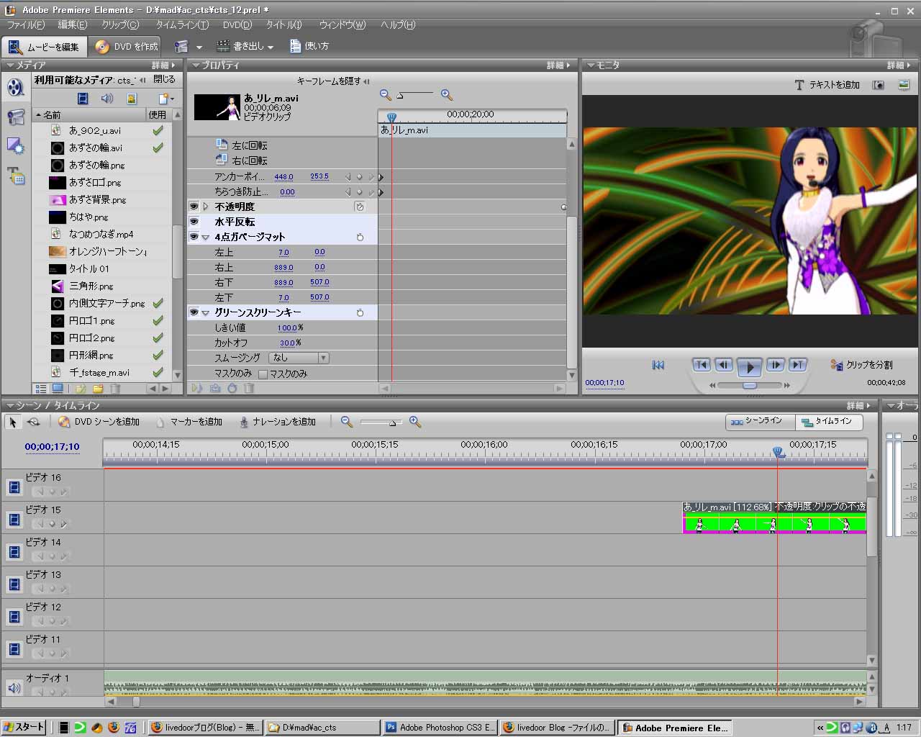Select あずさ背景.png in media list
This screenshot has width=921, height=737.
[97, 199]
